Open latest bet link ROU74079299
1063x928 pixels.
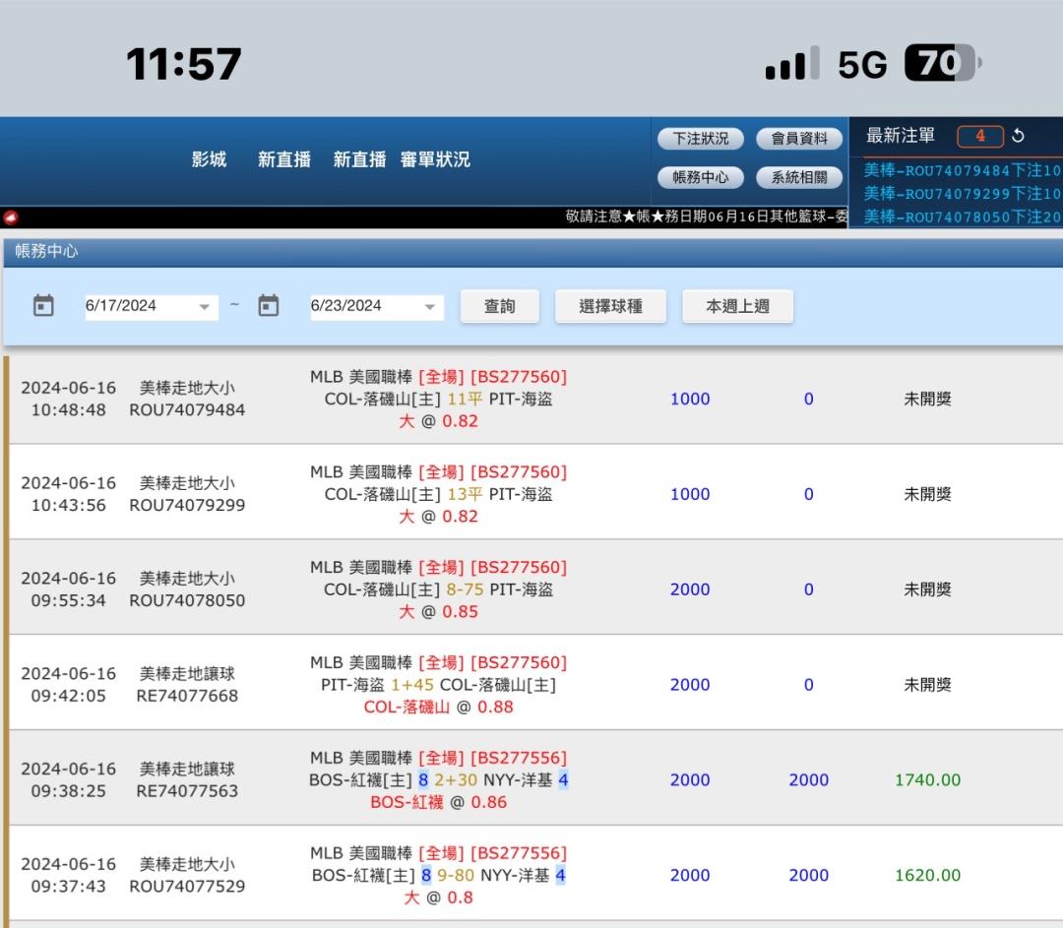(962, 194)
